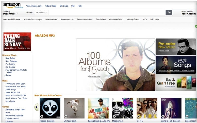Image resolution: width=197 pixels, height=123 pixels.
Task: Open Broadway & Vocalists genre
Action: click(14, 116)
